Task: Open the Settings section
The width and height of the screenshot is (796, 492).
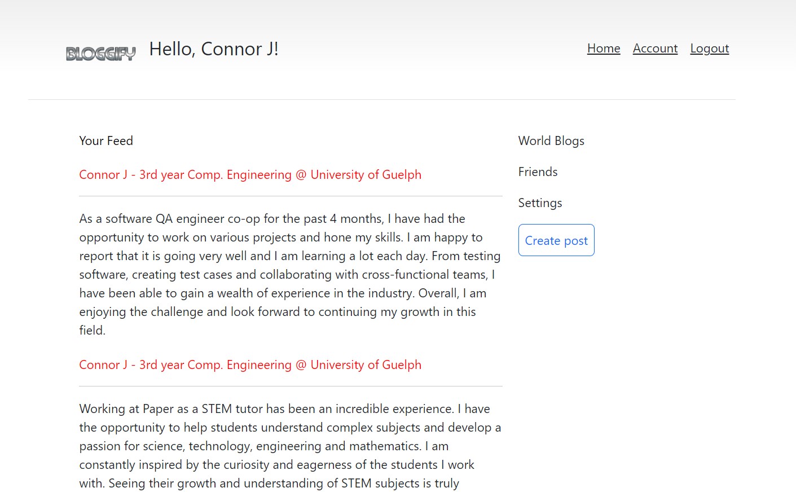Action: pyautogui.click(x=540, y=203)
